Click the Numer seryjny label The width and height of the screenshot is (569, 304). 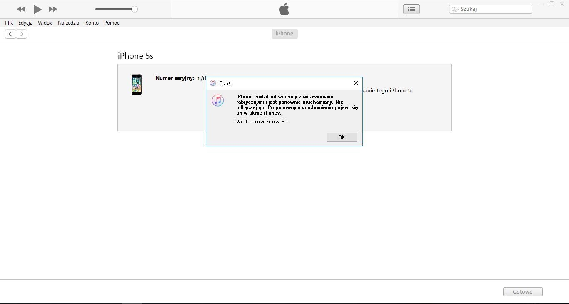pos(175,78)
